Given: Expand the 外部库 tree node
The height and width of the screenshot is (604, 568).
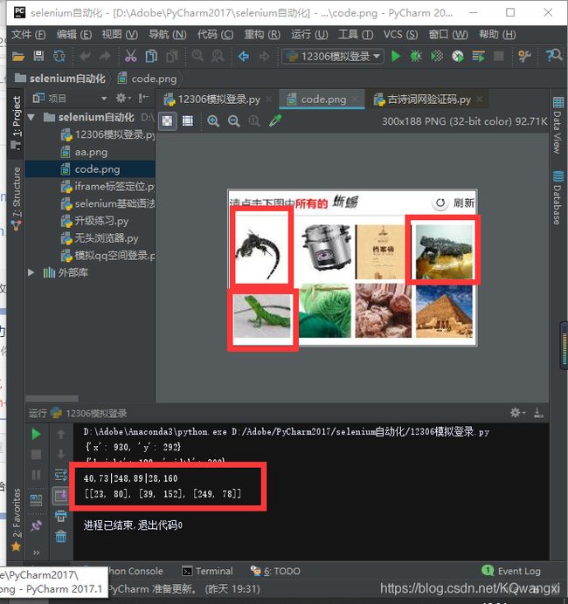Looking at the screenshot, I should [x=32, y=272].
